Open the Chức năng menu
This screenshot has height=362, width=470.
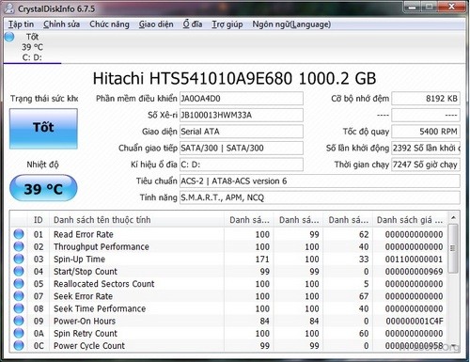[x=109, y=24]
